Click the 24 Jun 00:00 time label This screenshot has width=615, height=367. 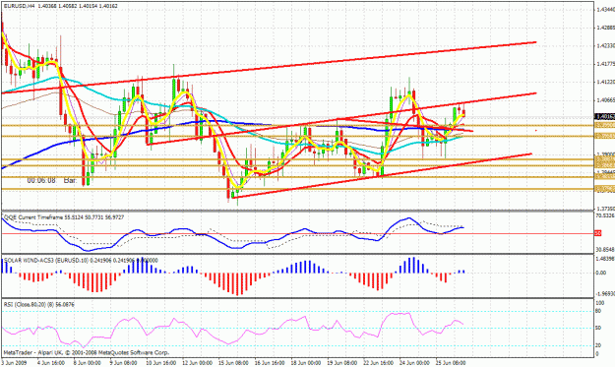(414, 363)
